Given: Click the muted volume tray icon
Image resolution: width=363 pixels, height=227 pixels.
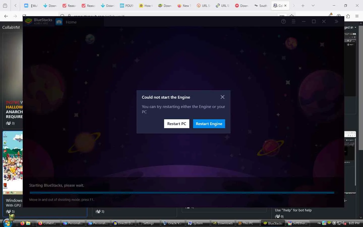Looking at the screenshot, I should (344, 223).
